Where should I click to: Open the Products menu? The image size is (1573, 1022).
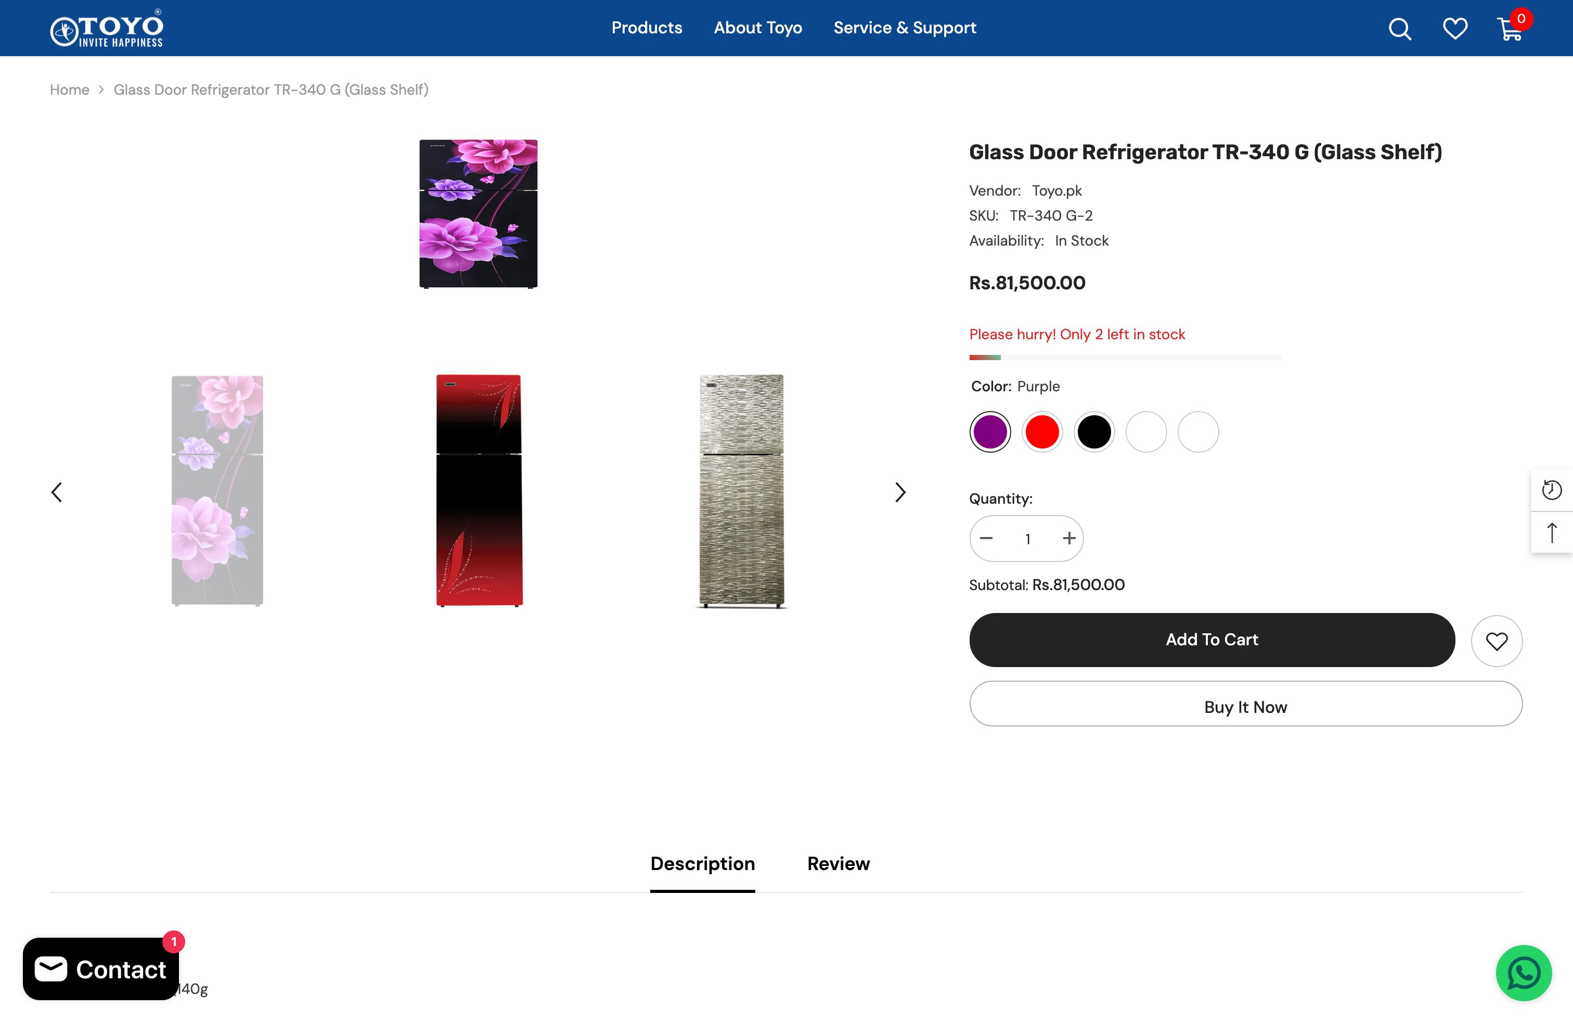(x=647, y=28)
